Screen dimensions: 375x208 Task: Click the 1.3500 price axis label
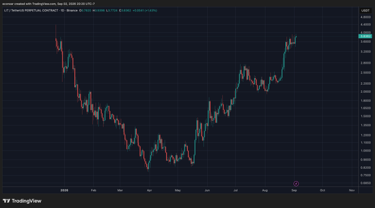366,125
